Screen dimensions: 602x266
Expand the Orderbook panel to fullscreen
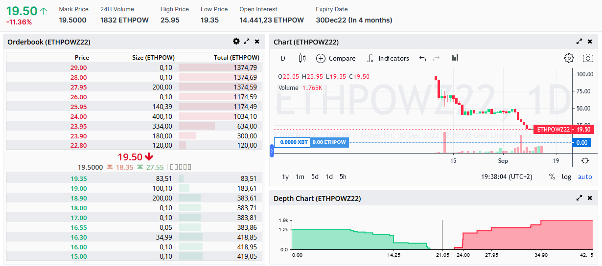[247, 42]
